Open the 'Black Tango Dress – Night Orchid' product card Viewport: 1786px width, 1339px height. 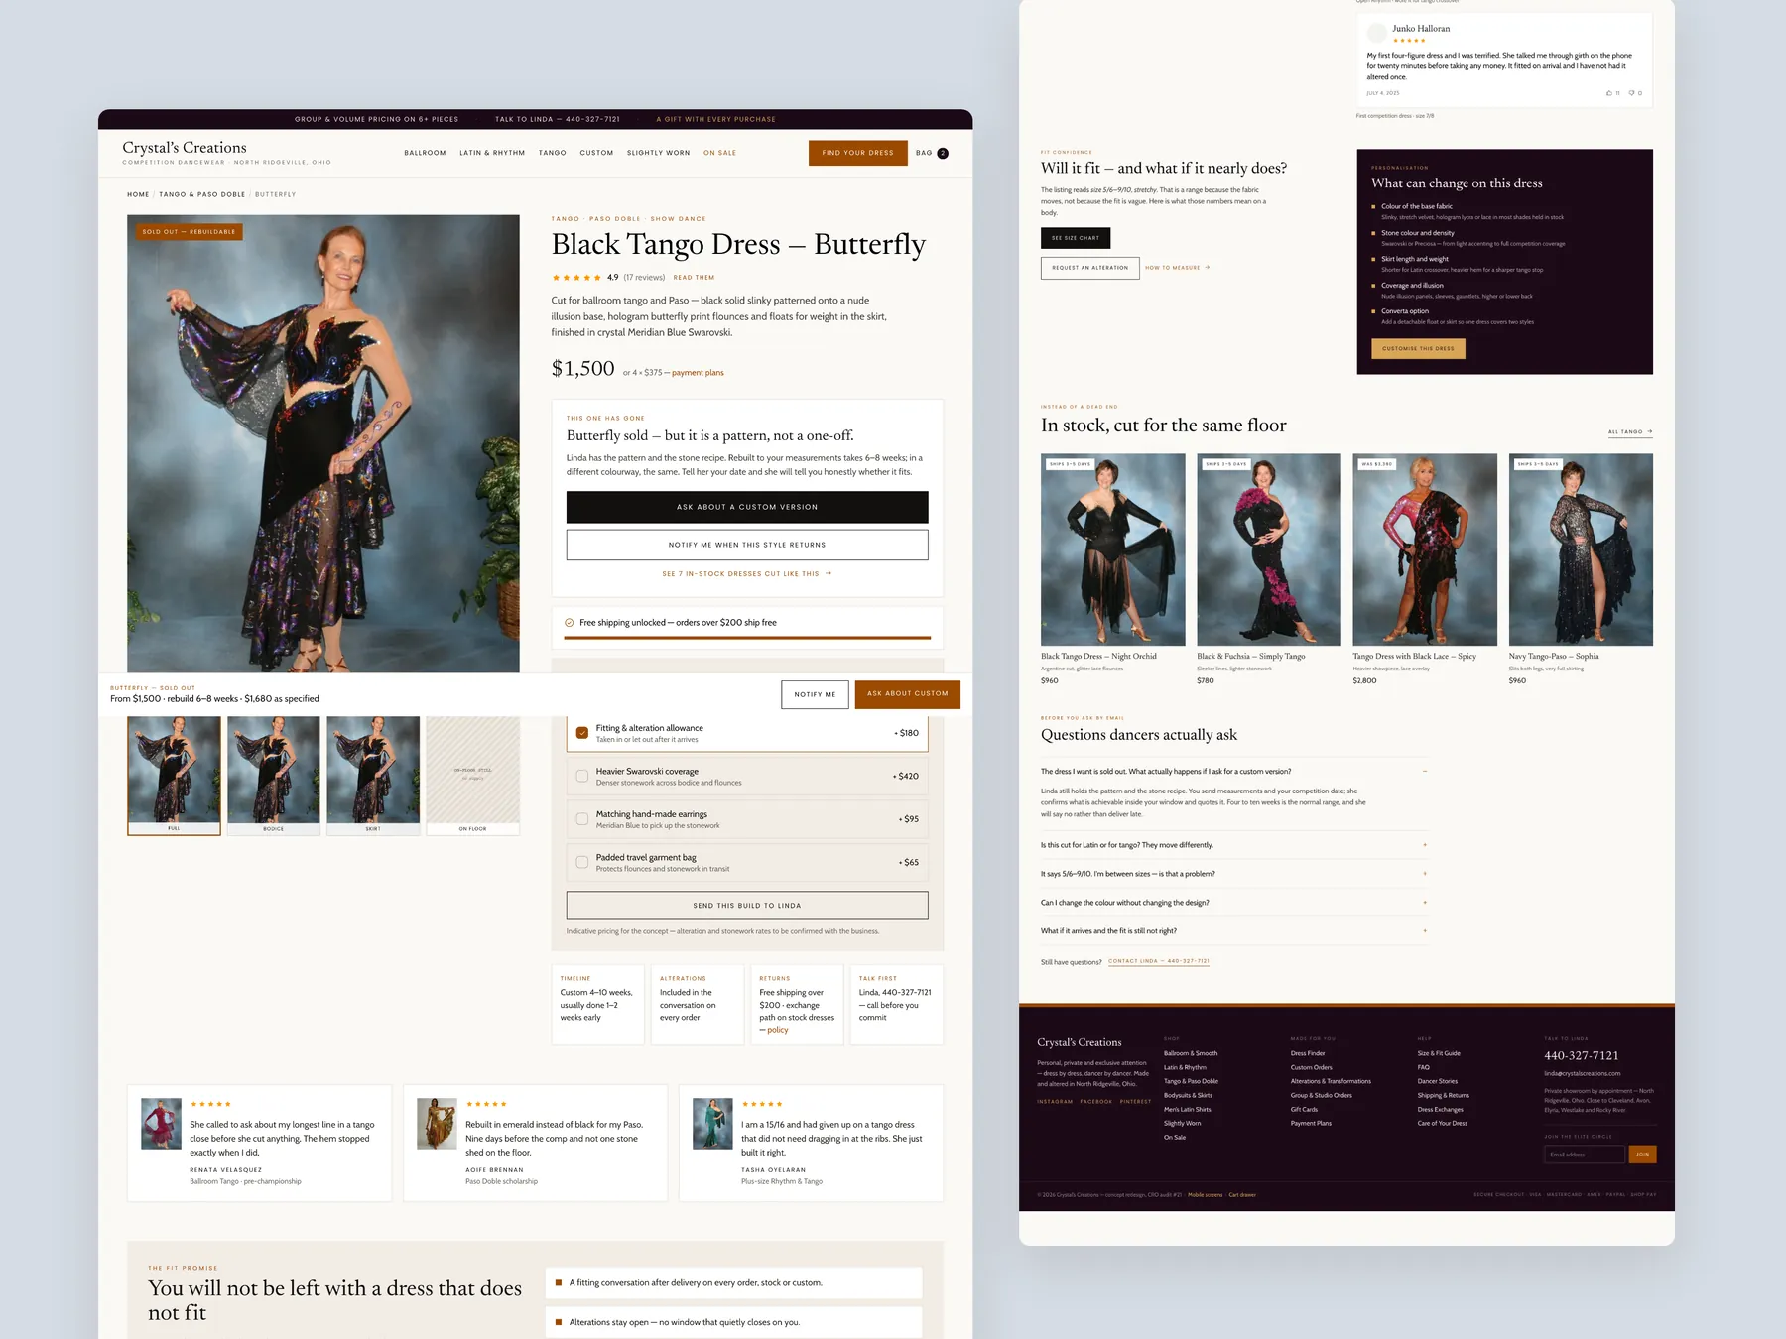pos(1112,570)
